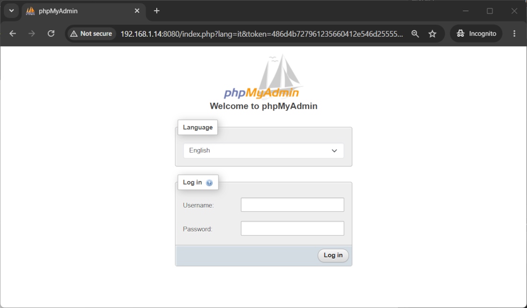The height and width of the screenshot is (308, 527).
Task: Minimize the browser window
Action: tap(466, 11)
